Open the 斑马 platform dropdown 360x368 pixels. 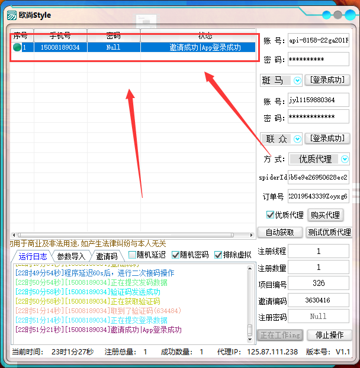coord(297,80)
